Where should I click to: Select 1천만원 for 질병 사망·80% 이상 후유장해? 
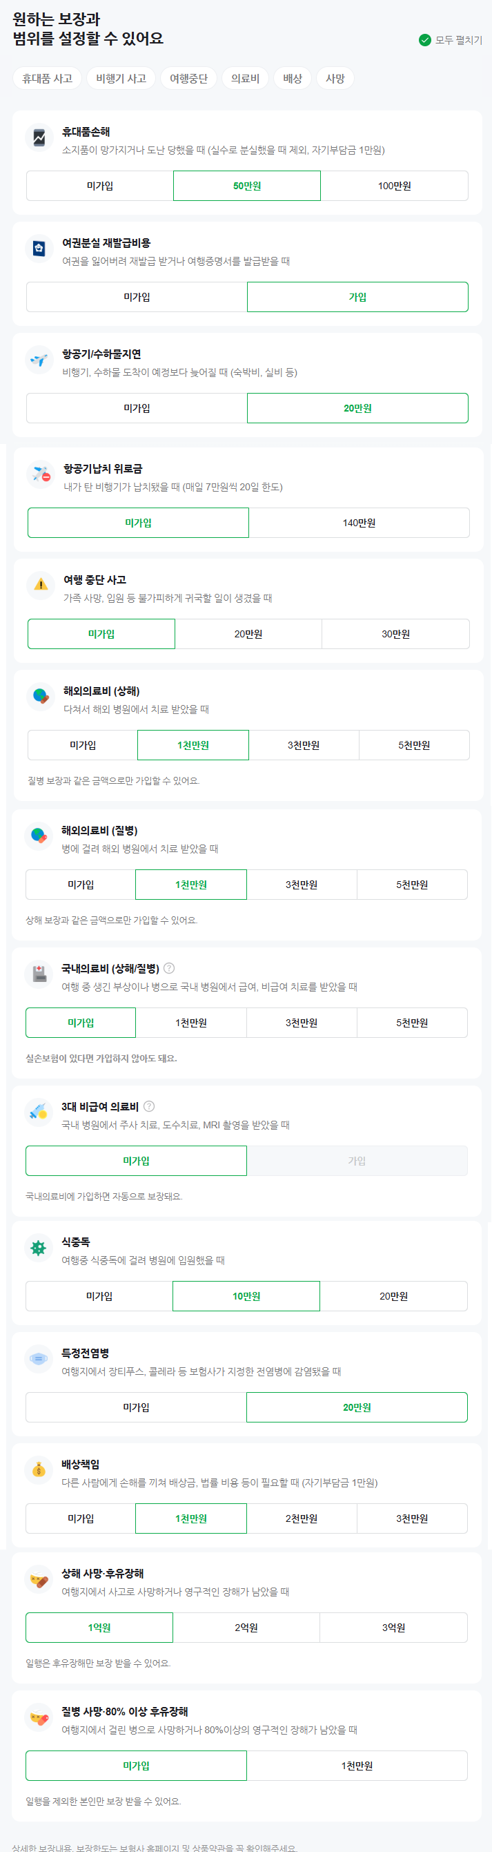pyautogui.click(x=357, y=1766)
